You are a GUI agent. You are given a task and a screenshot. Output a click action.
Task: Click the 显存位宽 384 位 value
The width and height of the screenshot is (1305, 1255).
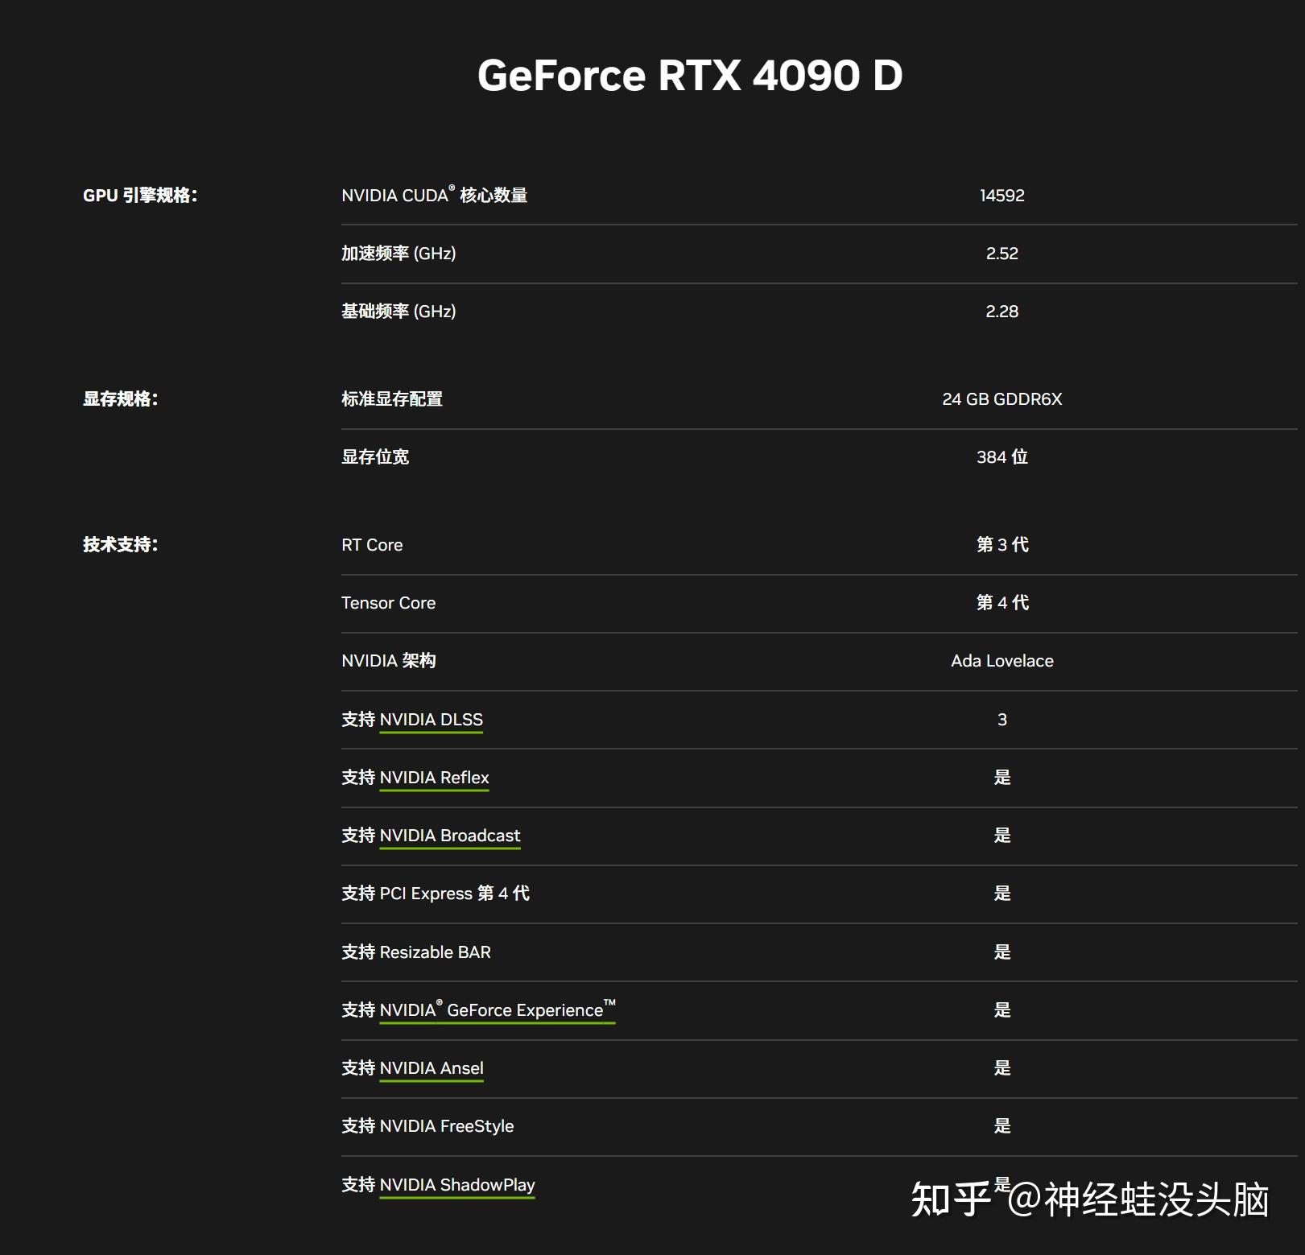click(x=1002, y=456)
